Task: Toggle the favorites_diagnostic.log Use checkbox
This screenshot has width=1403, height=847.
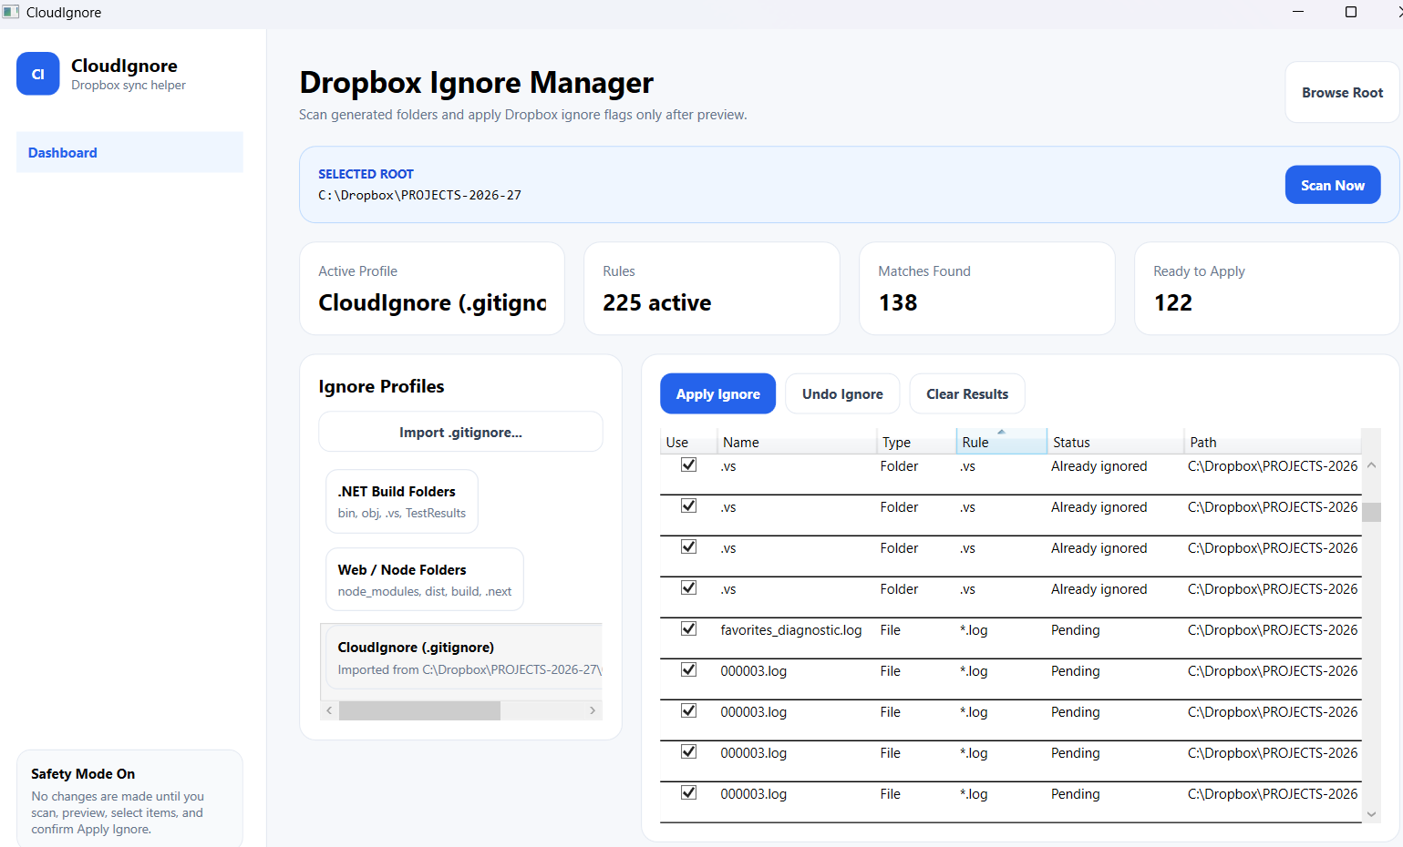Action: (689, 628)
